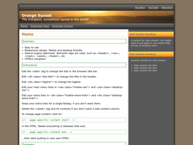This screenshot has height=145, width=193.
Task: Click 'To change page content, look for:'
Action: point(42,114)
